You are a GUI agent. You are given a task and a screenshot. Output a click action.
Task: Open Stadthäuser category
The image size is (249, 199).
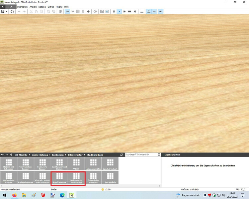(59, 177)
